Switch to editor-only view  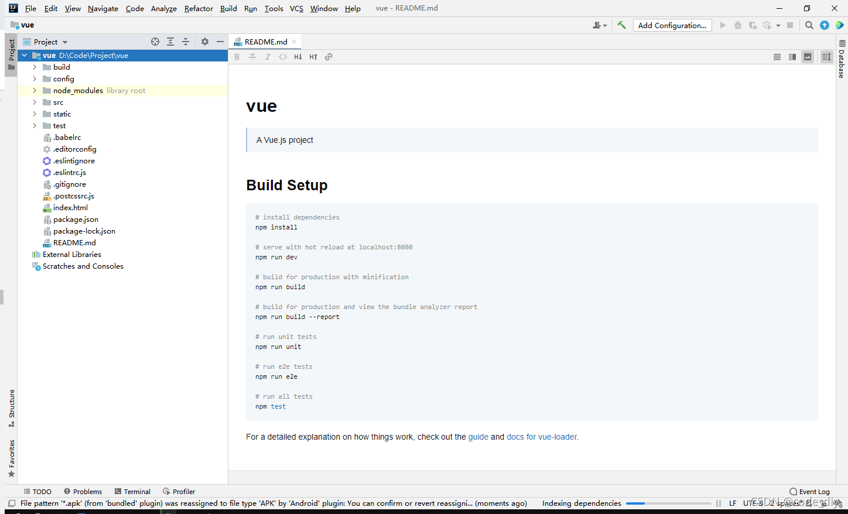click(777, 57)
